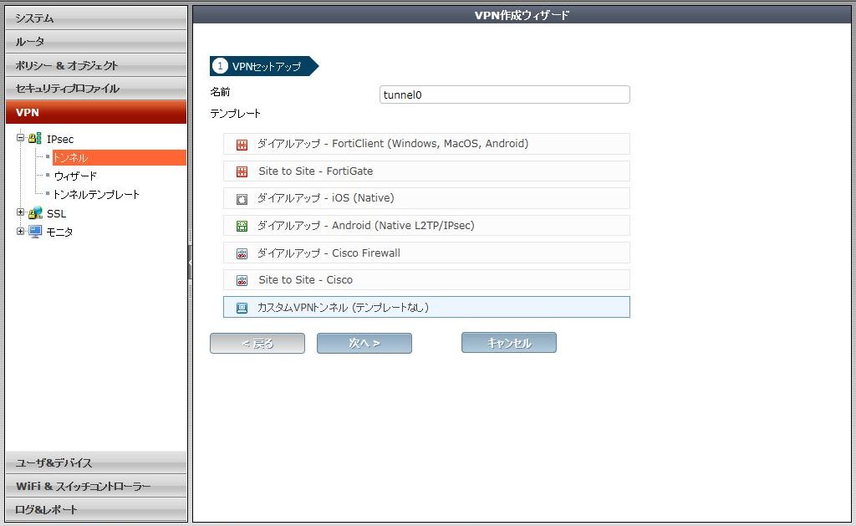
Task: Click the Site to Site FortiGate icon
Action: (242, 171)
